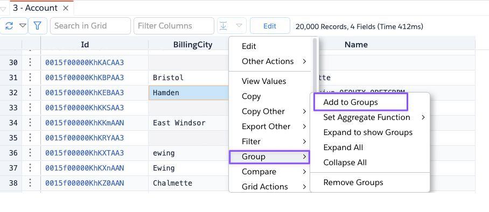
Task: Focus the Filter Columns field
Action: click(174, 26)
